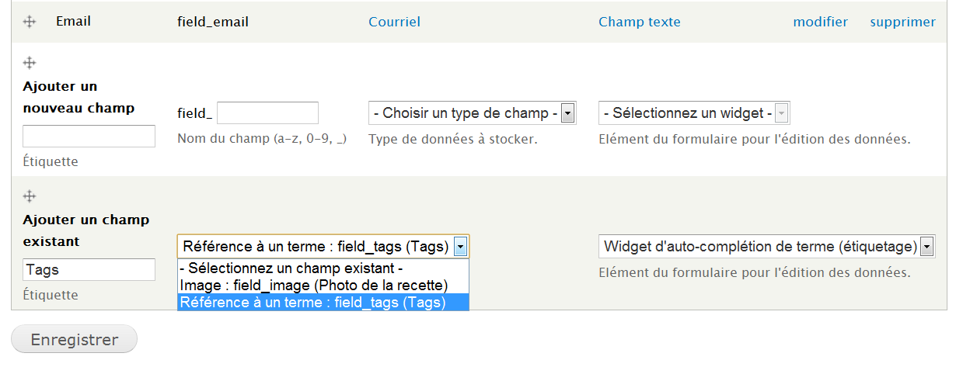Choose 'Référence à un terme : field_tags' option
963x367 pixels.
312,303
